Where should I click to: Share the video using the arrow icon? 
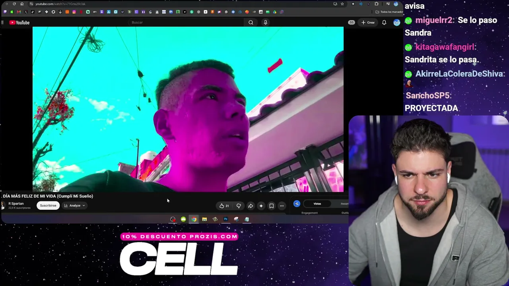point(251,206)
